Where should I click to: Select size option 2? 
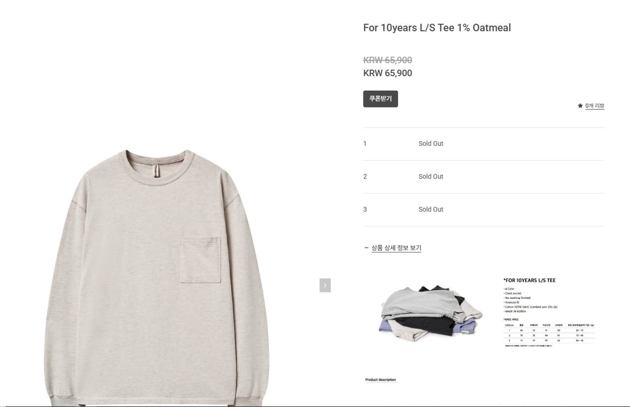click(484, 177)
